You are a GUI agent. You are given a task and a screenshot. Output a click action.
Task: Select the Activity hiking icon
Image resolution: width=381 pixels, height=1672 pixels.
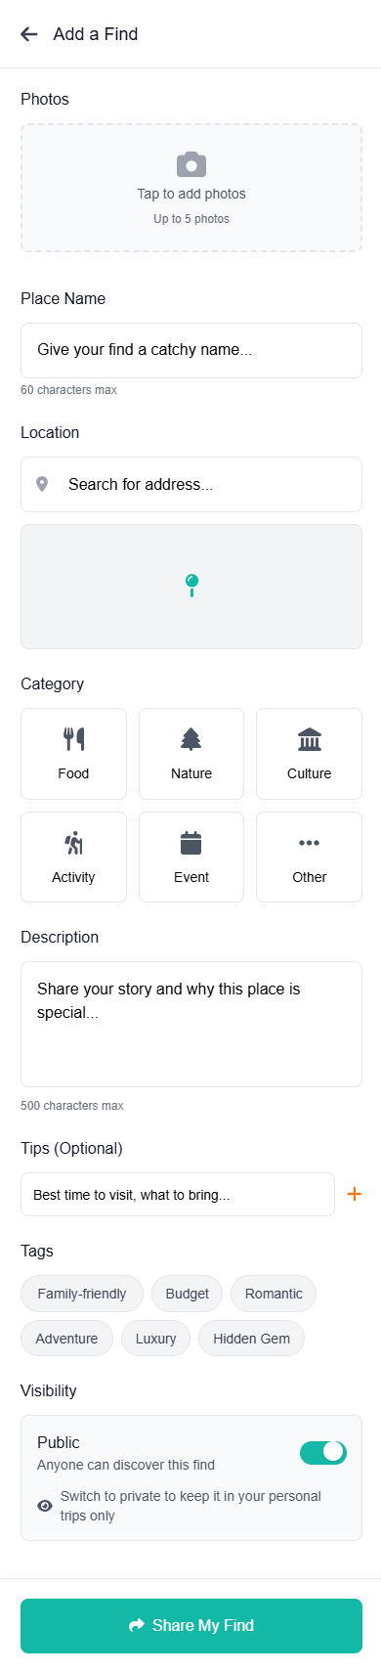[73, 843]
